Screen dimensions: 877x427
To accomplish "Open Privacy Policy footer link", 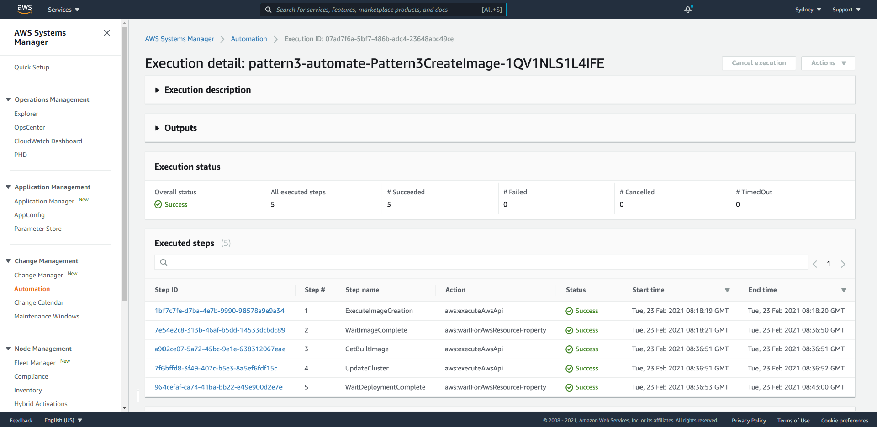I will [749, 420].
